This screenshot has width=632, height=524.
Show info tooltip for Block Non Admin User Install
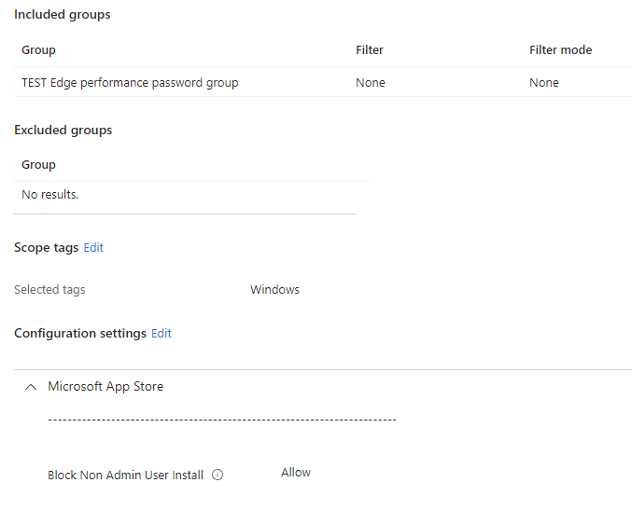[218, 475]
